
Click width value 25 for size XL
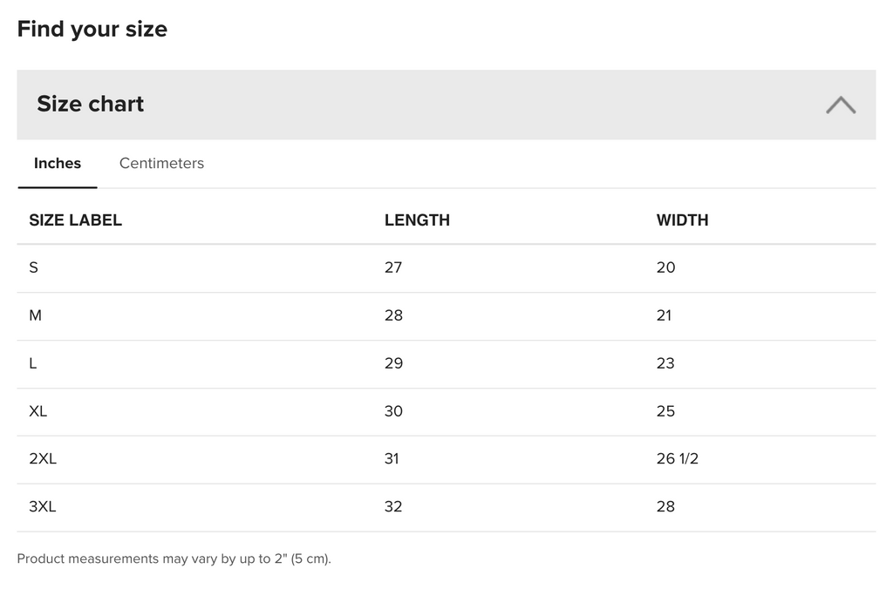click(x=665, y=411)
